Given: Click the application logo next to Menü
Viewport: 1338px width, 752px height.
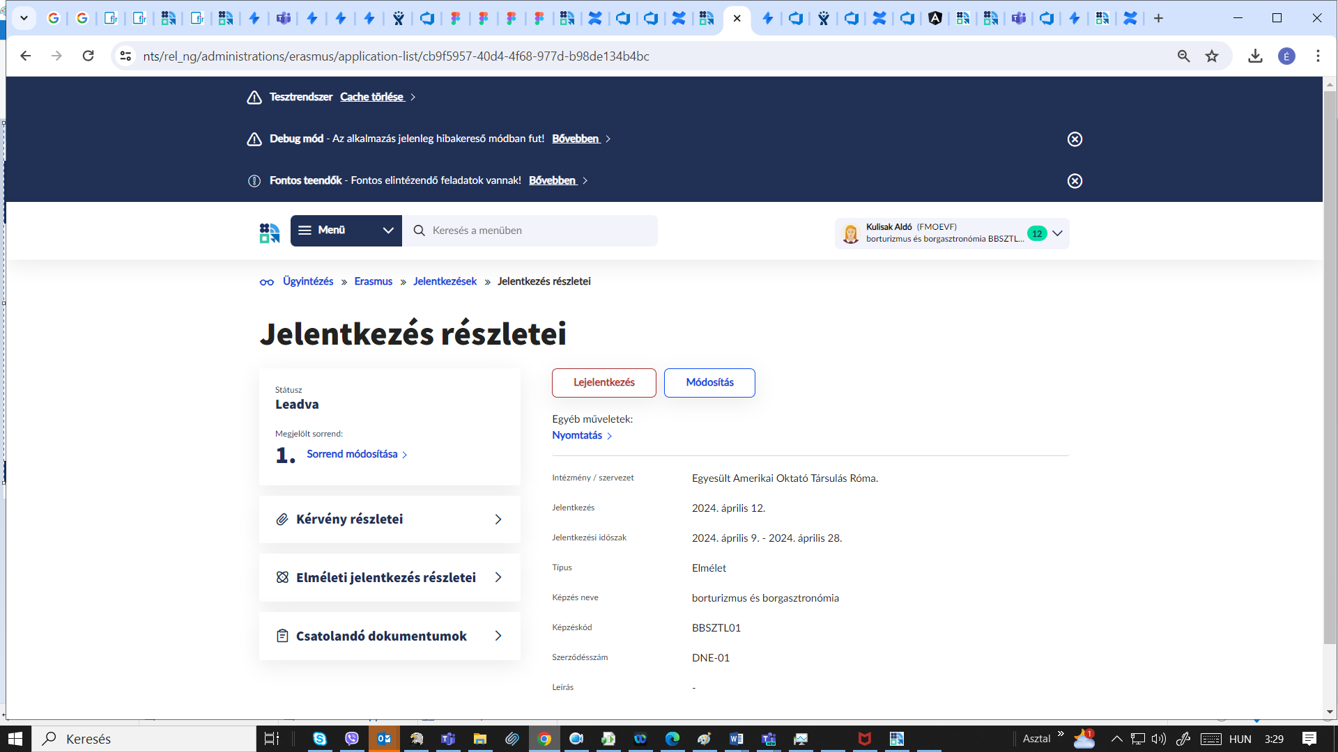Looking at the screenshot, I should point(269,233).
